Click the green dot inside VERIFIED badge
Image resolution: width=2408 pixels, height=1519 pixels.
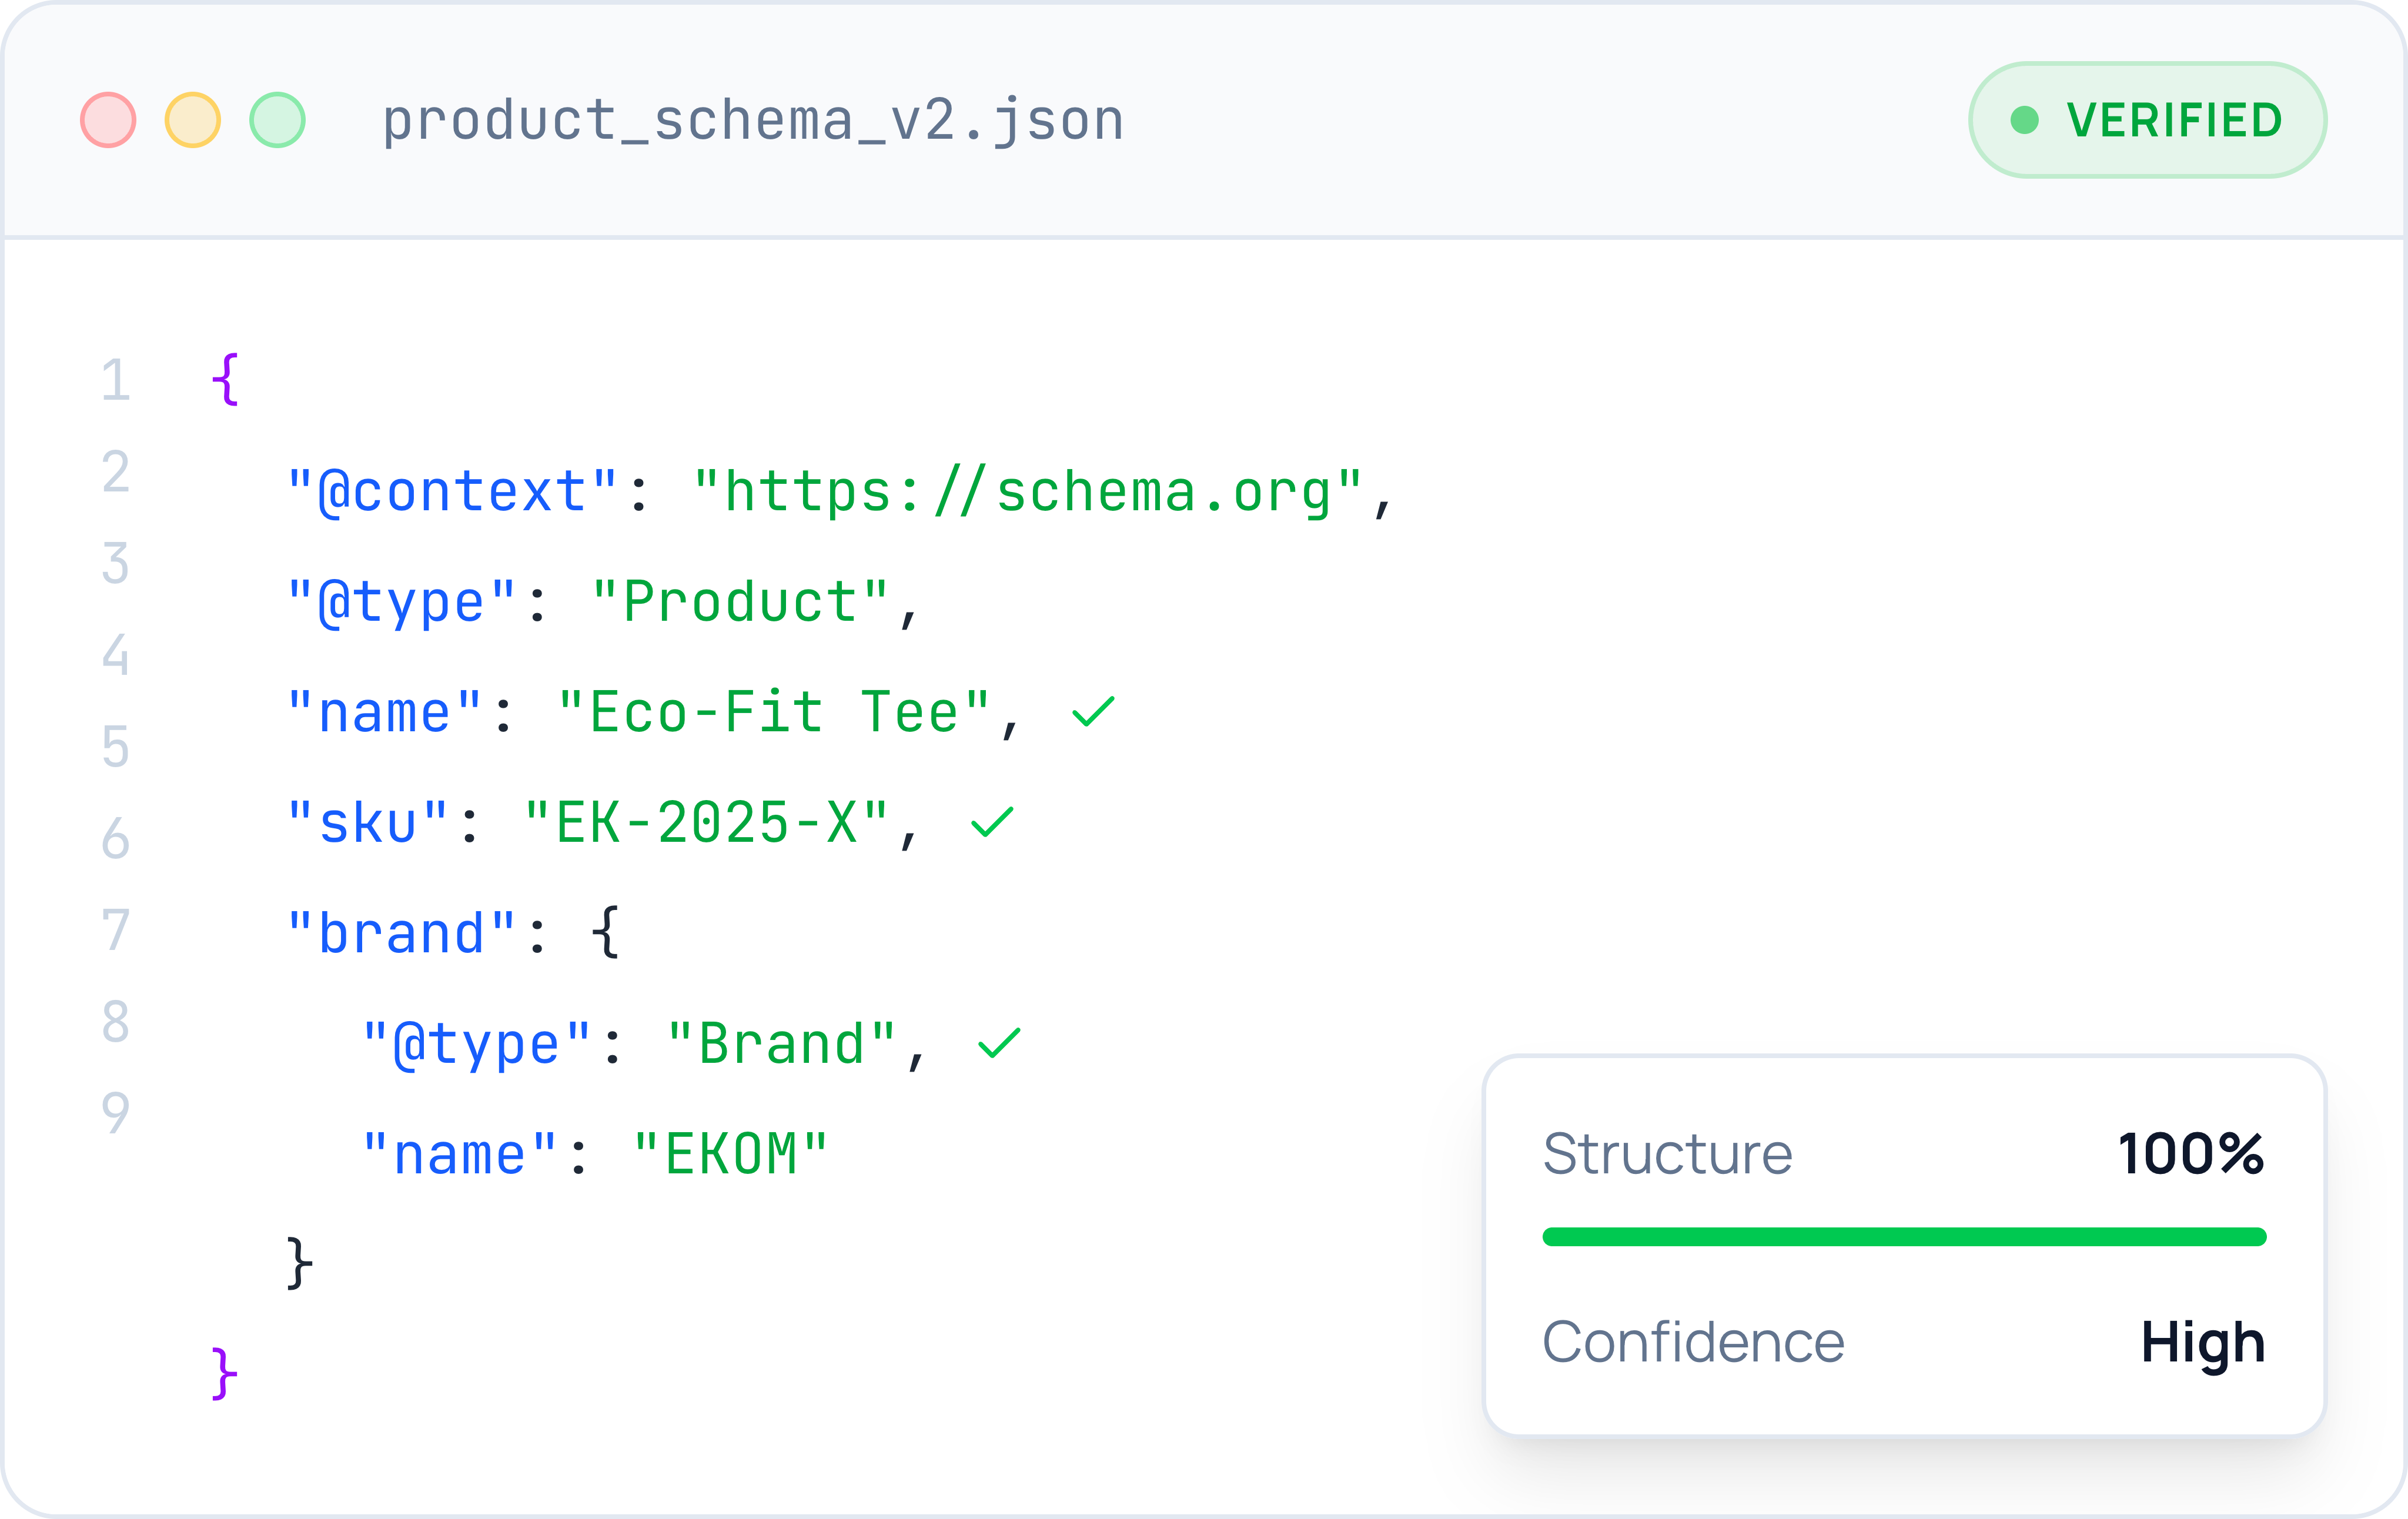click(2024, 120)
